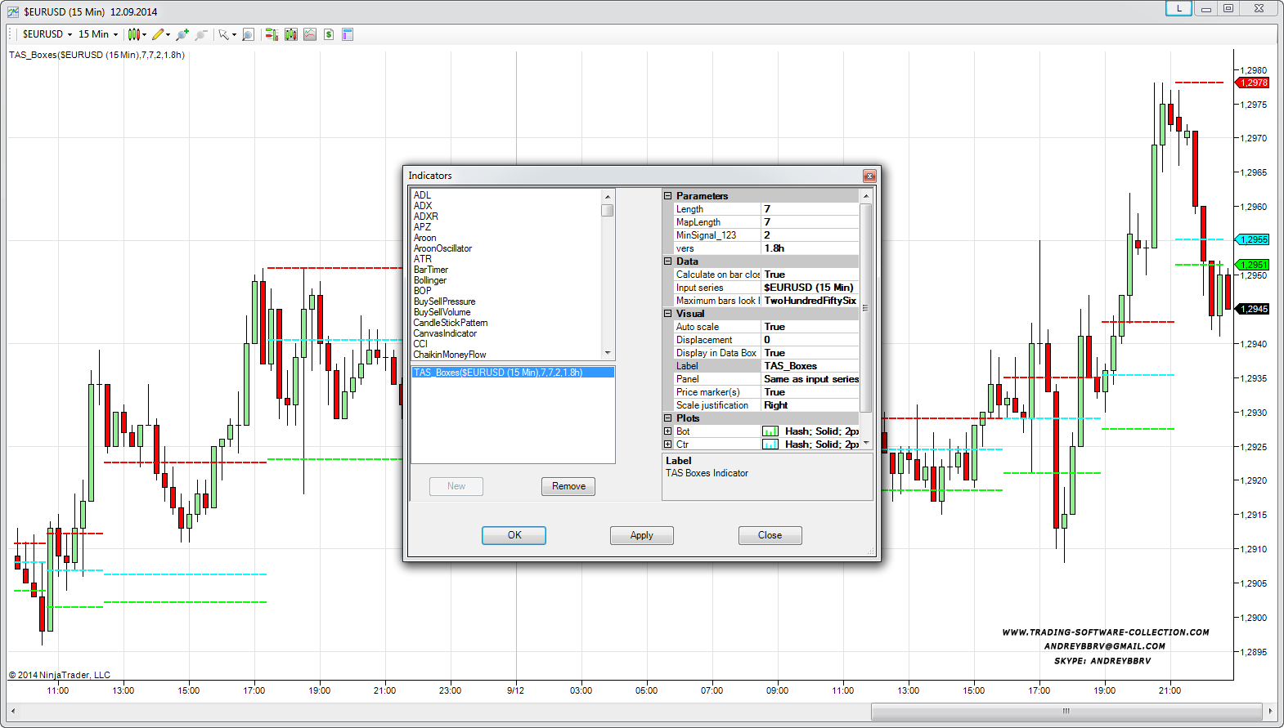
Task: Toggle the Price marker(s) True value
Action: [810, 392]
